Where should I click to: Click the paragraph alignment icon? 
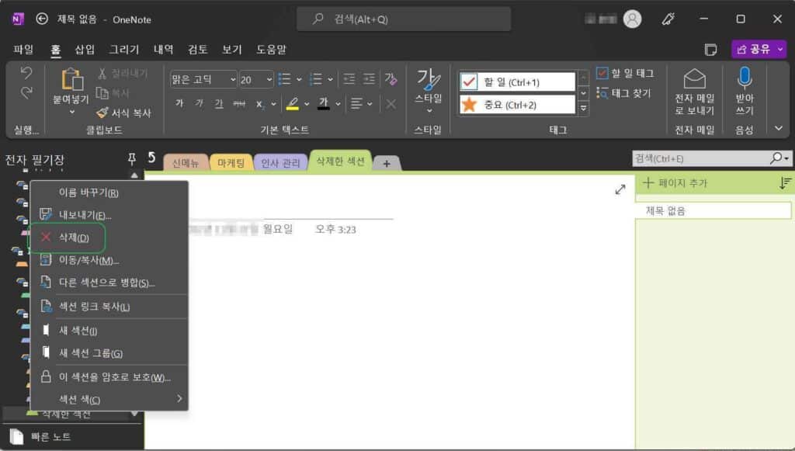356,104
